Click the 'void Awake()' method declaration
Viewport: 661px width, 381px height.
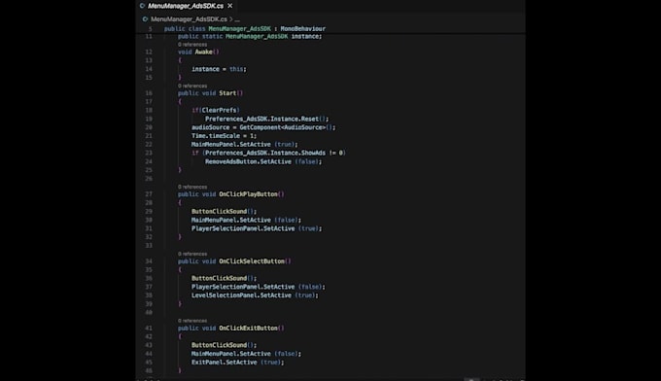point(198,52)
